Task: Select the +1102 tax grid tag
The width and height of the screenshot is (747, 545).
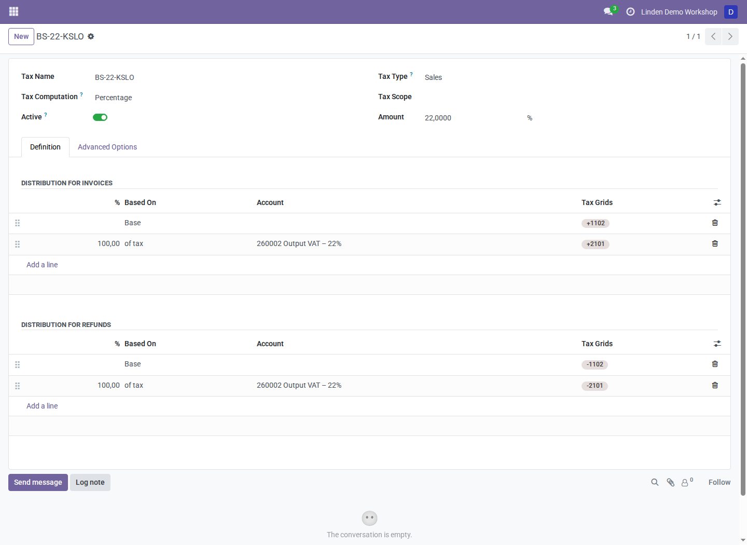Action: [x=596, y=223]
